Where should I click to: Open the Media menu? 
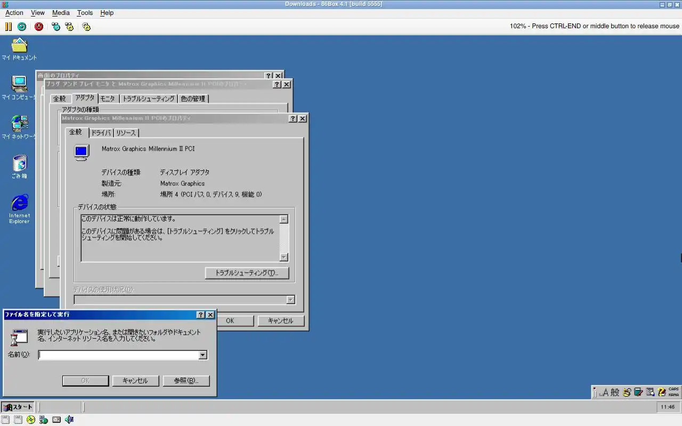pos(61,13)
